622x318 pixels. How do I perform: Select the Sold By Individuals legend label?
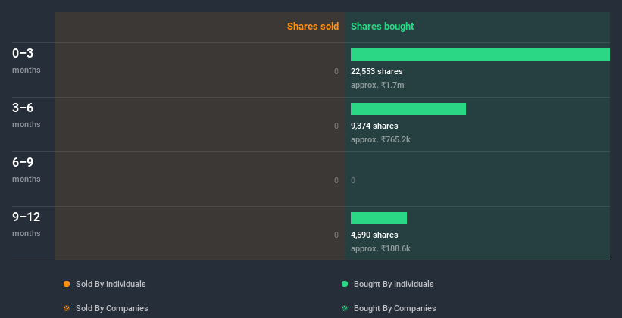click(111, 284)
